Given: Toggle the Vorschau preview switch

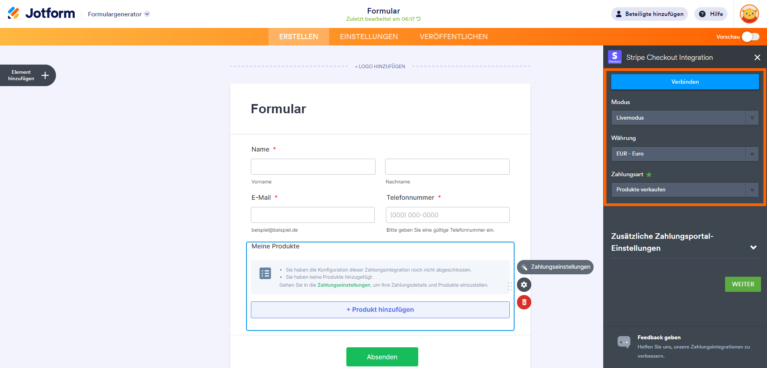Looking at the screenshot, I should (751, 37).
